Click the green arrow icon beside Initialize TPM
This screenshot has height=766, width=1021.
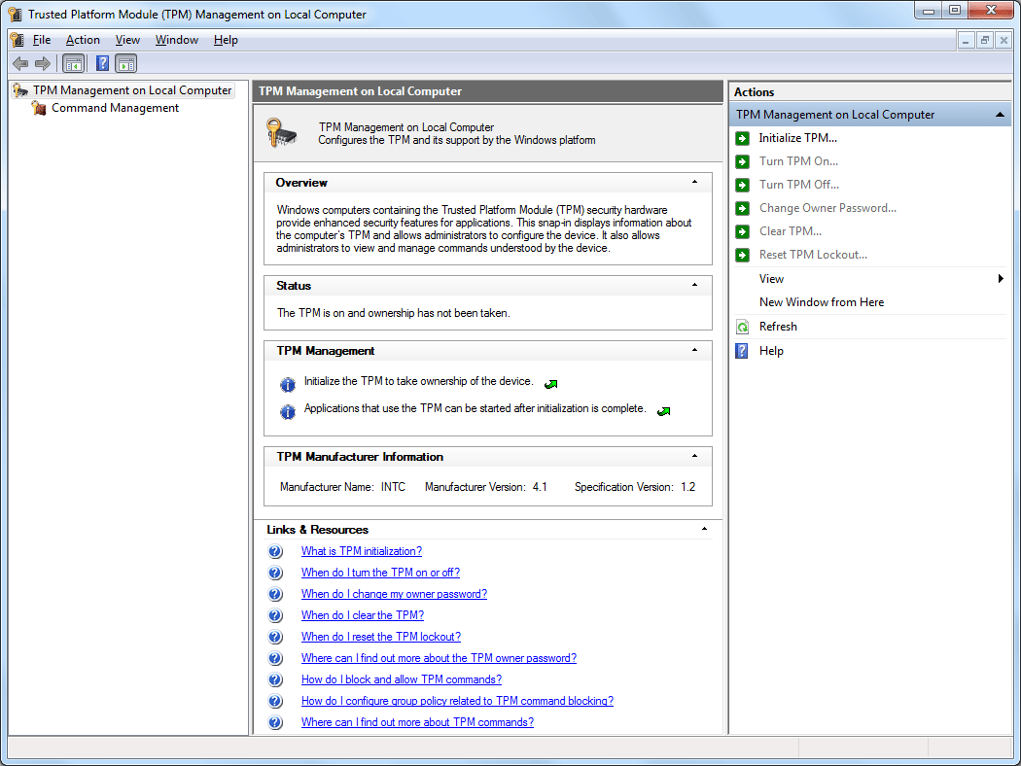pyautogui.click(x=742, y=138)
